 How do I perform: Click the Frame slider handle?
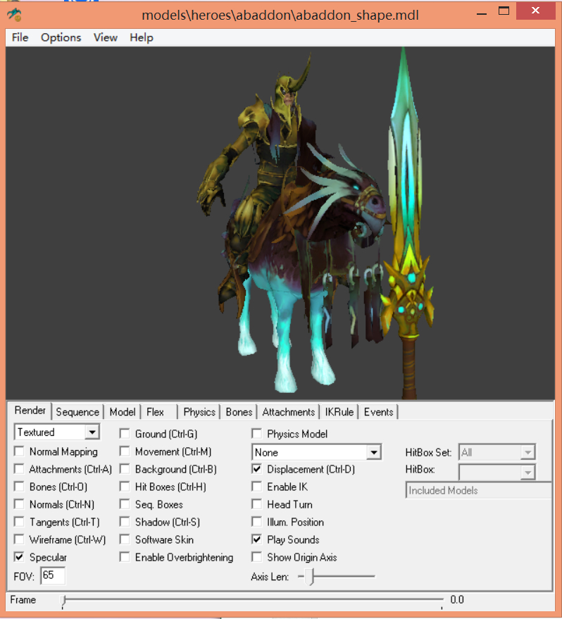63,601
